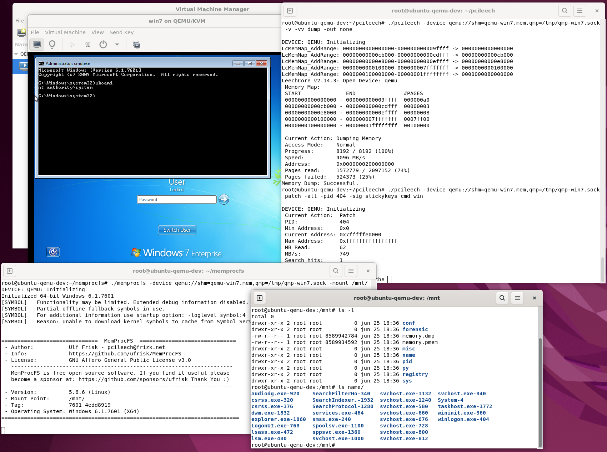Open hamburger menu of /mnt terminal
The height and width of the screenshot is (452, 607).
(517, 298)
